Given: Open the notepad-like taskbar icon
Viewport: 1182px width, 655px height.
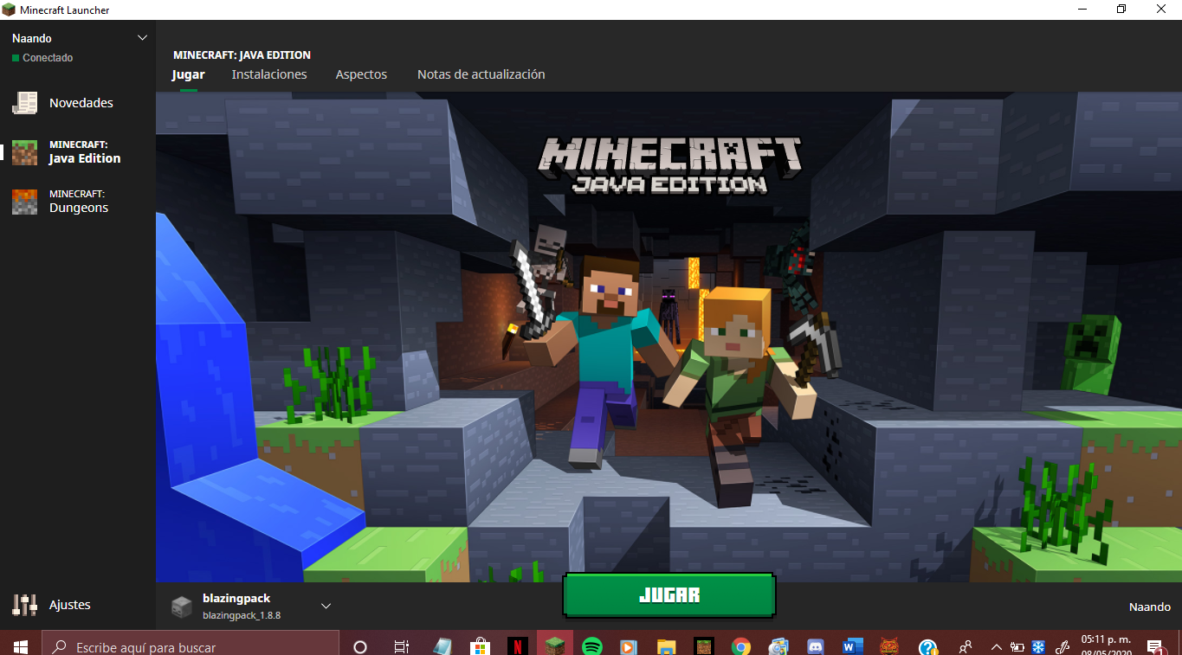Looking at the screenshot, I should pos(442,646).
